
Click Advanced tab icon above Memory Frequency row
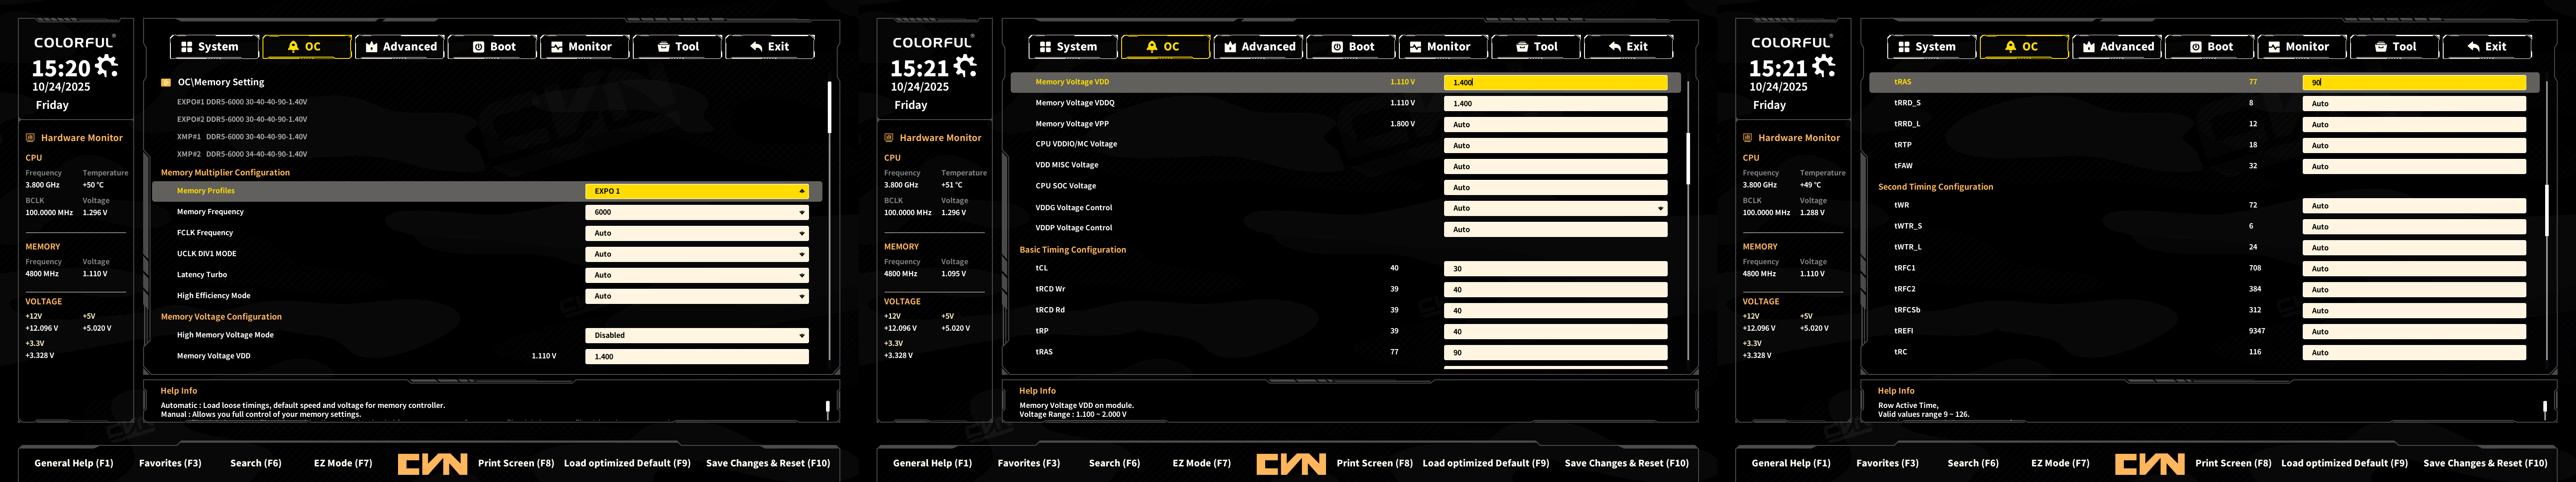click(371, 47)
